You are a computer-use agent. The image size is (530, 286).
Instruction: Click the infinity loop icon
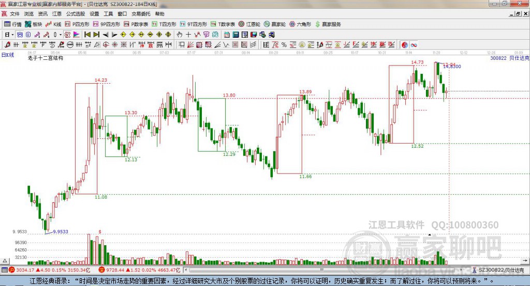414,44
